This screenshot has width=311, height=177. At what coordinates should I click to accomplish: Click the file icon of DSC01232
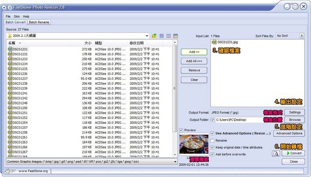coord(10,54)
